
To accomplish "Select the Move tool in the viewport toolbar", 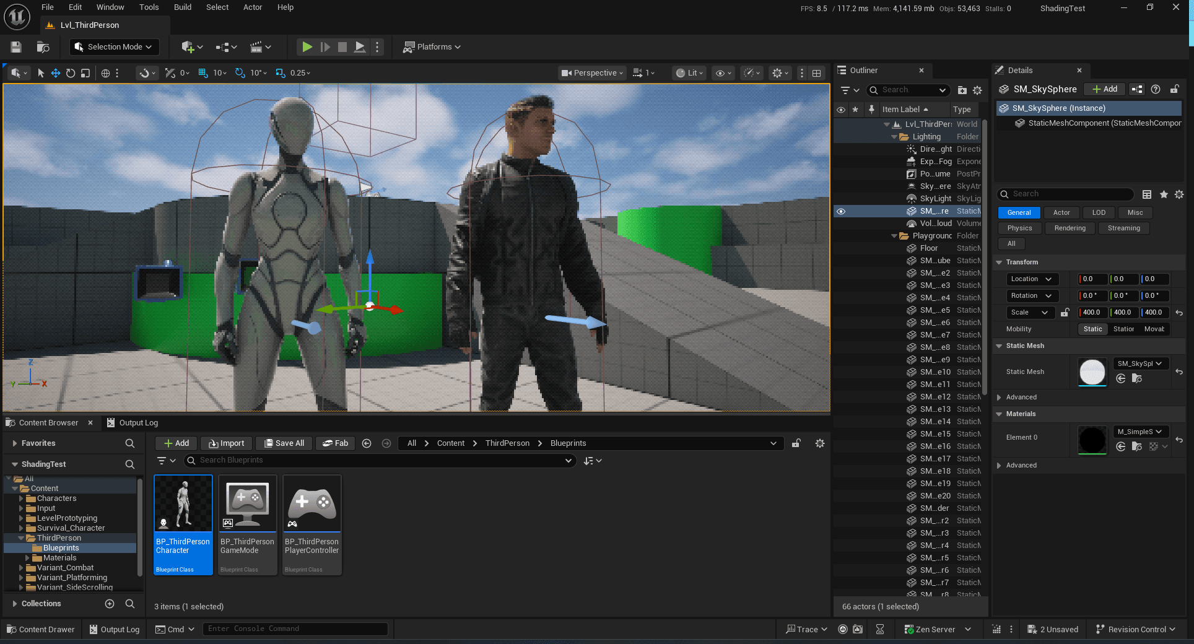I will point(55,72).
